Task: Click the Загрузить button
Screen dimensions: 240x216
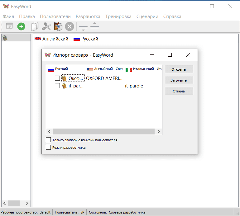Action: click(x=179, y=80)
